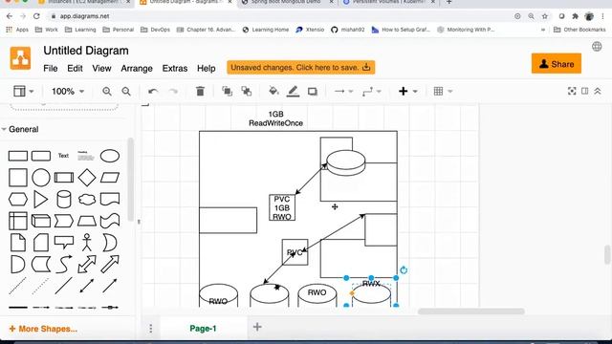Switch to the Page-1 tab
The height and width of the screenshot is (344, 612).
tap(203, 329)
